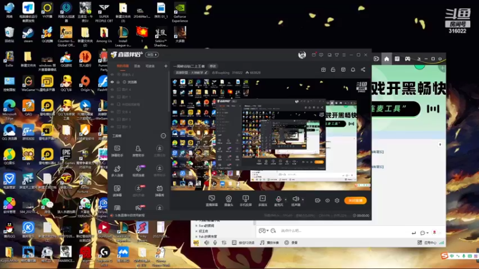Open 房管助手 tool in the toolbox
This screenshot has width=479, height=269.
(x=138, y=151)
